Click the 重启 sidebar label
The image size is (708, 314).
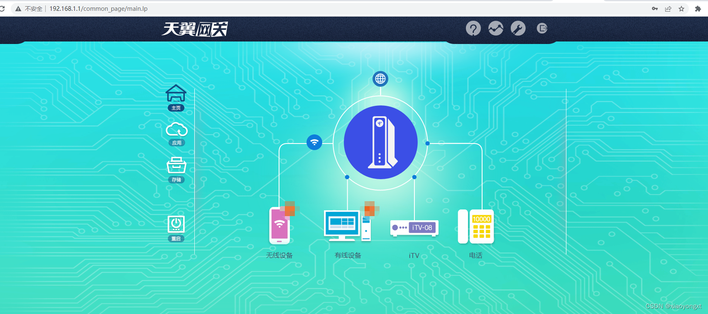[176, 239]
